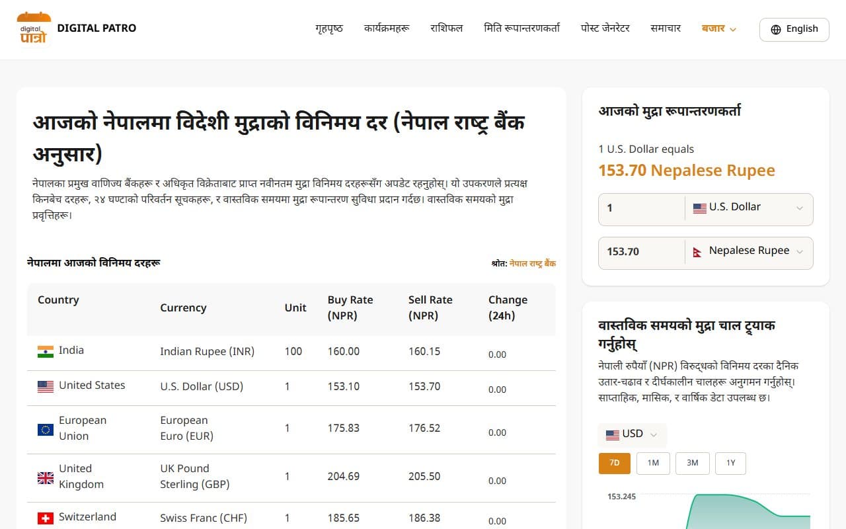Click the Switzerland flag icon
846x529 pixels.
point(46,519)
